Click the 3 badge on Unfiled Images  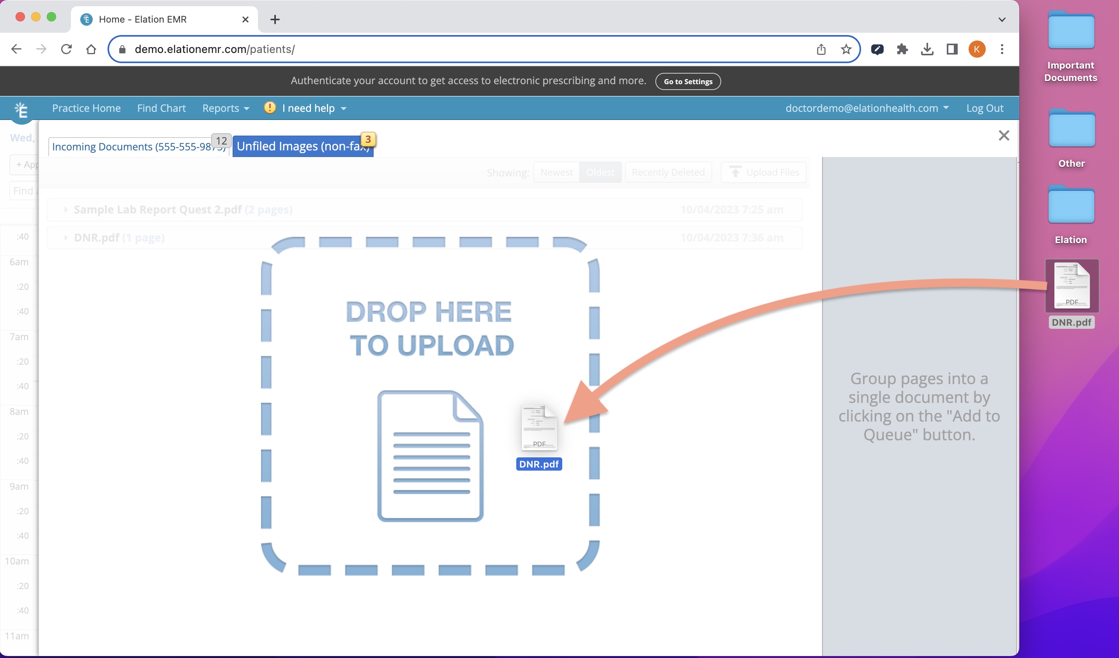(368, 139)
